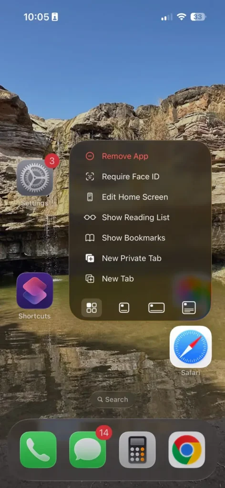Open the Phone app in dock
Viewport: 225px width, 488px height.
click(38, 450)
